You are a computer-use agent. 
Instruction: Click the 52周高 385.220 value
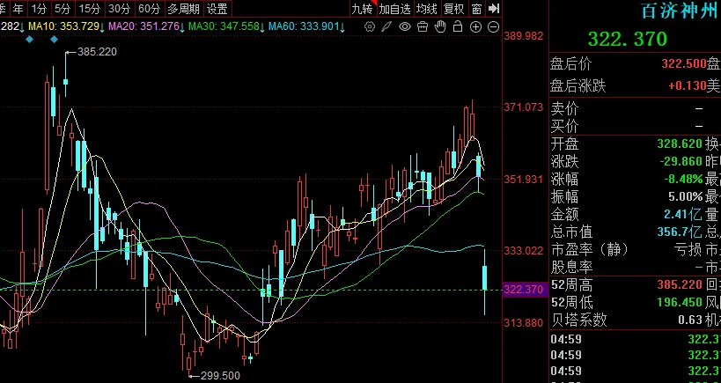[x=680, y=284]
